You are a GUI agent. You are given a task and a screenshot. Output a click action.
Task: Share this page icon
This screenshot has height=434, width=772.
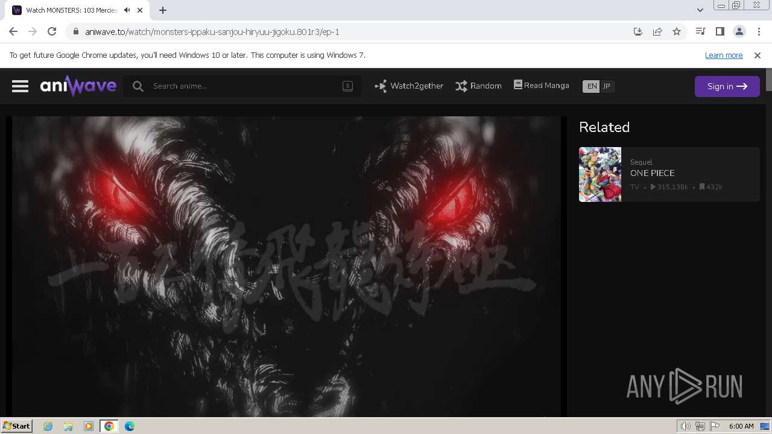tap(657, 32)
